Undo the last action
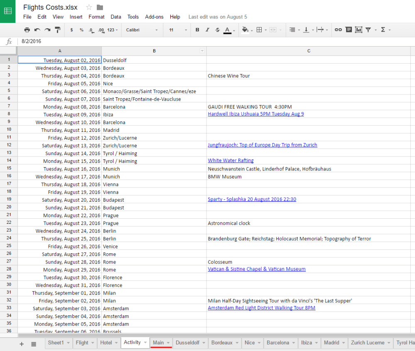Viewport: 415px width, 351px height. pyautogui.click(x=37, y=30)
